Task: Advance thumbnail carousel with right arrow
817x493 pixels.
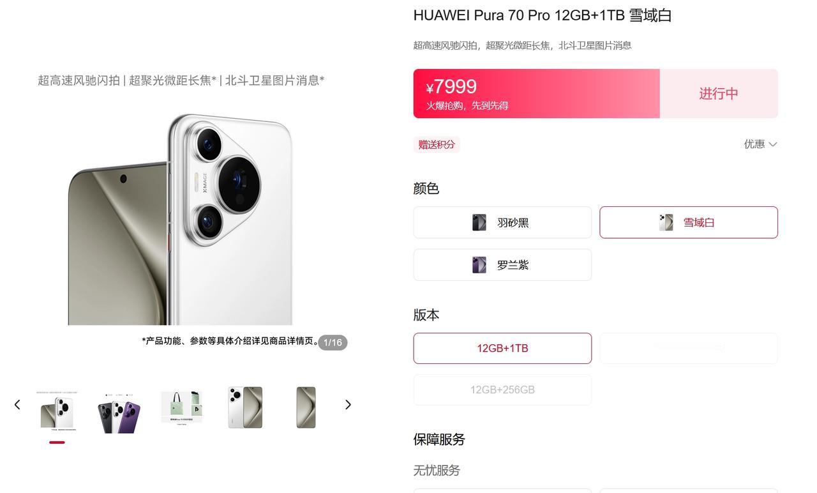Action: 348,405
